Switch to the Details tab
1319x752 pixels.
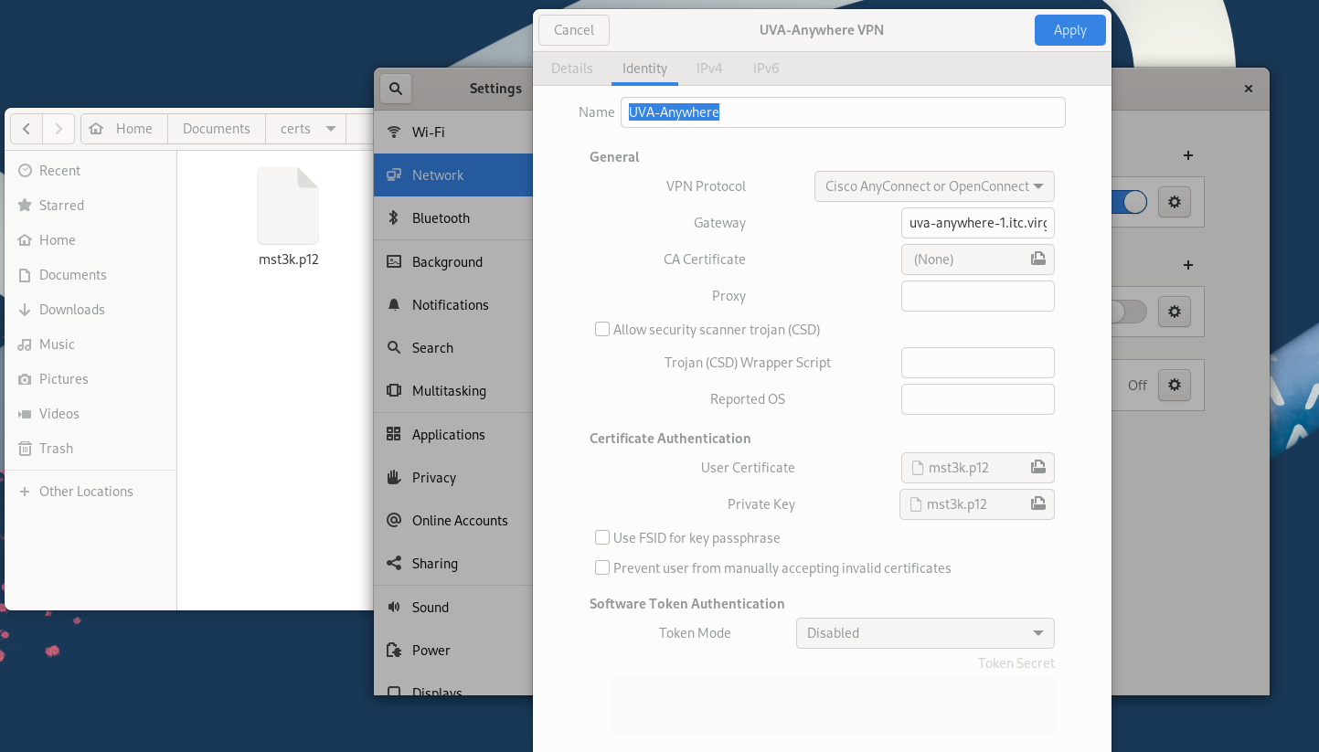click(x=571, y=68)
